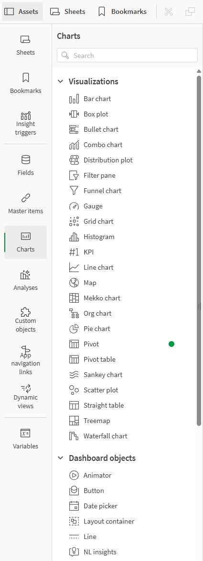The image size is (203, 561).
Task: Toggle the Assets panel tab
Action: pos(22,11)
